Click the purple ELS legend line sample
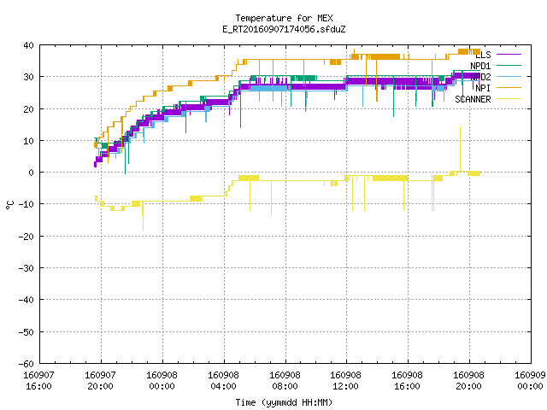The image size is (547, 410). [509, 55]
